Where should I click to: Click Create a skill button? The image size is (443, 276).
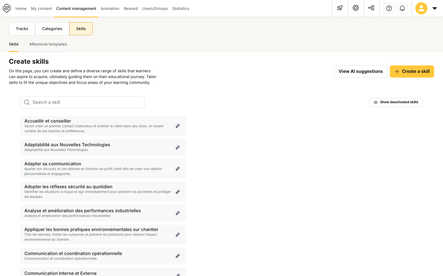tap(412, 71)
